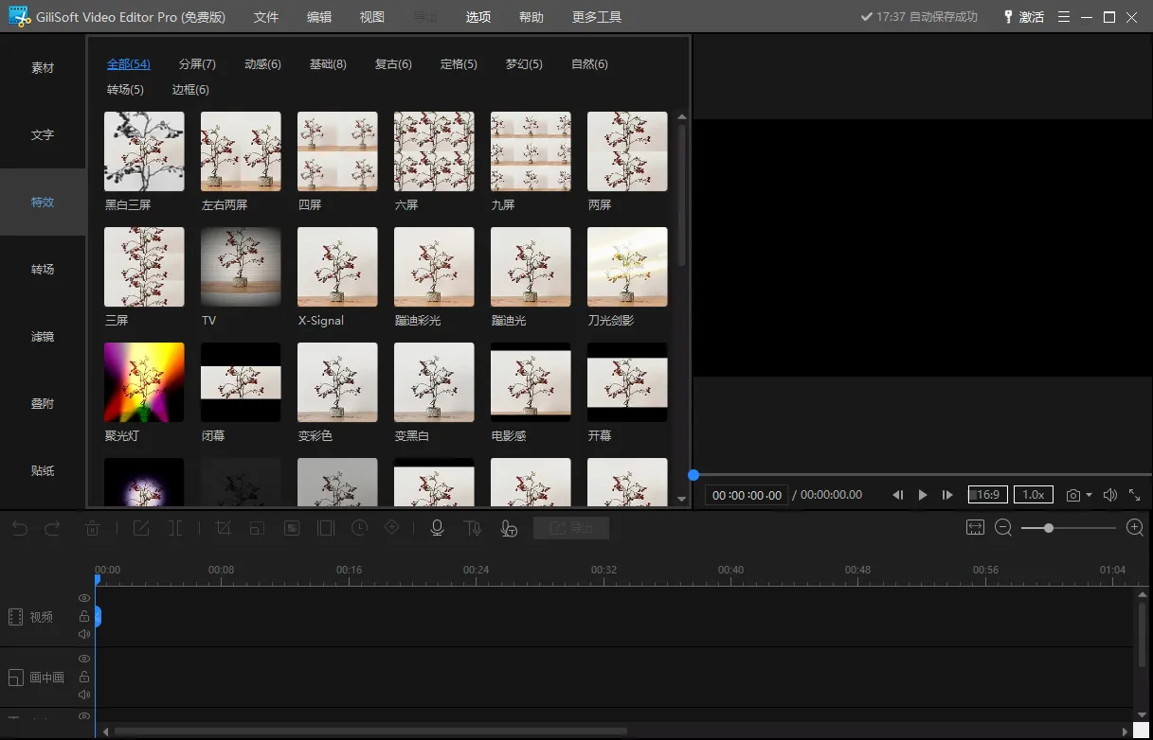The image size is (1153, 740).
Task: Fit timeline to window width icon
Action: pyautogui.click(x=975, y=527)
